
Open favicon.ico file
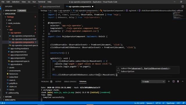(14, 74)
